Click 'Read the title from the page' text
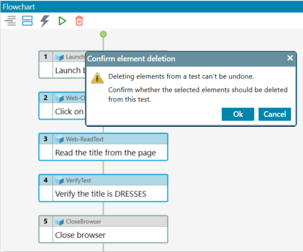The image size is (303, 252). click(106, 153)
